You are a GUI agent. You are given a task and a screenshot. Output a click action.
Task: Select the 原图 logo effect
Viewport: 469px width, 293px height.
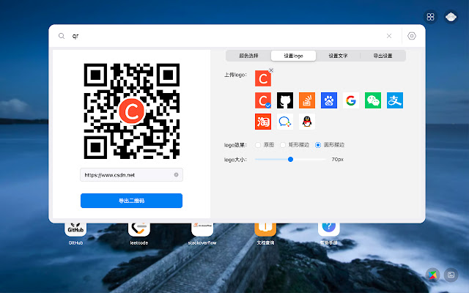[265, 145]
